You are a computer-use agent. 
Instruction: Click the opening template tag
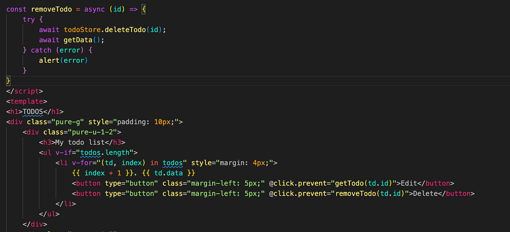(27, 101)
